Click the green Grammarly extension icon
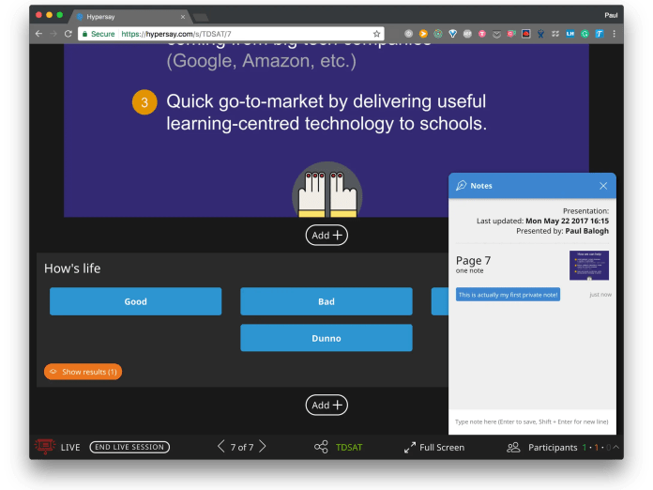The height and width of the screenshot is (490, 653). tap(585, 34)
